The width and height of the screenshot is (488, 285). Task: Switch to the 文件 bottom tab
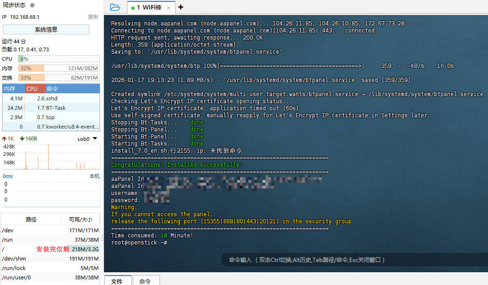coord(117,281)
